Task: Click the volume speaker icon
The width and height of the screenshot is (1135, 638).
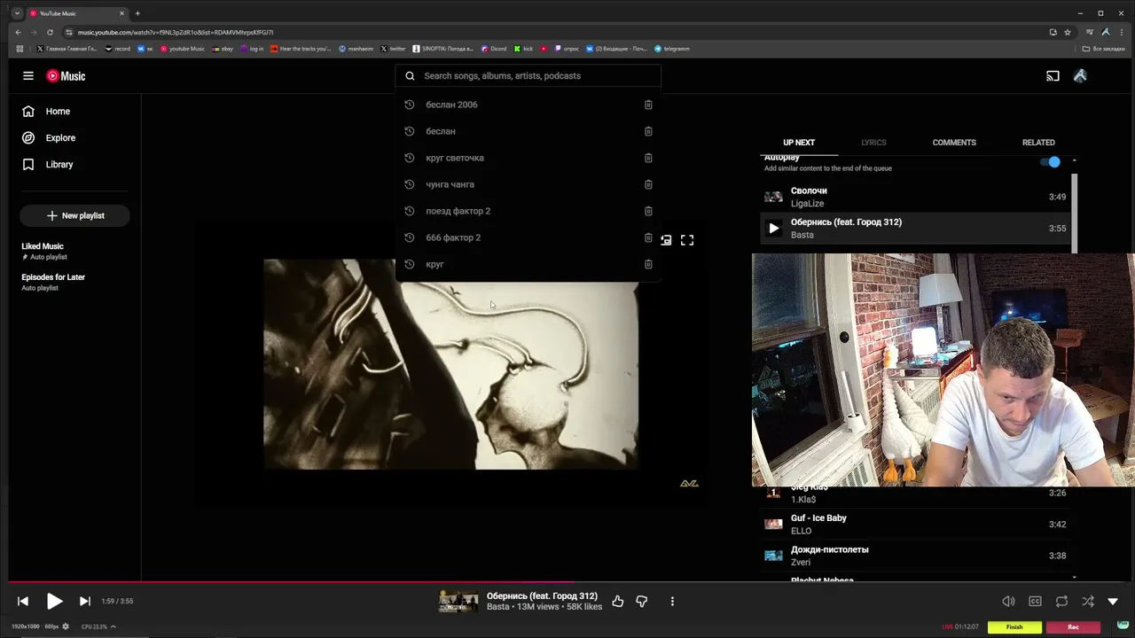Action: click(1008, 601)
